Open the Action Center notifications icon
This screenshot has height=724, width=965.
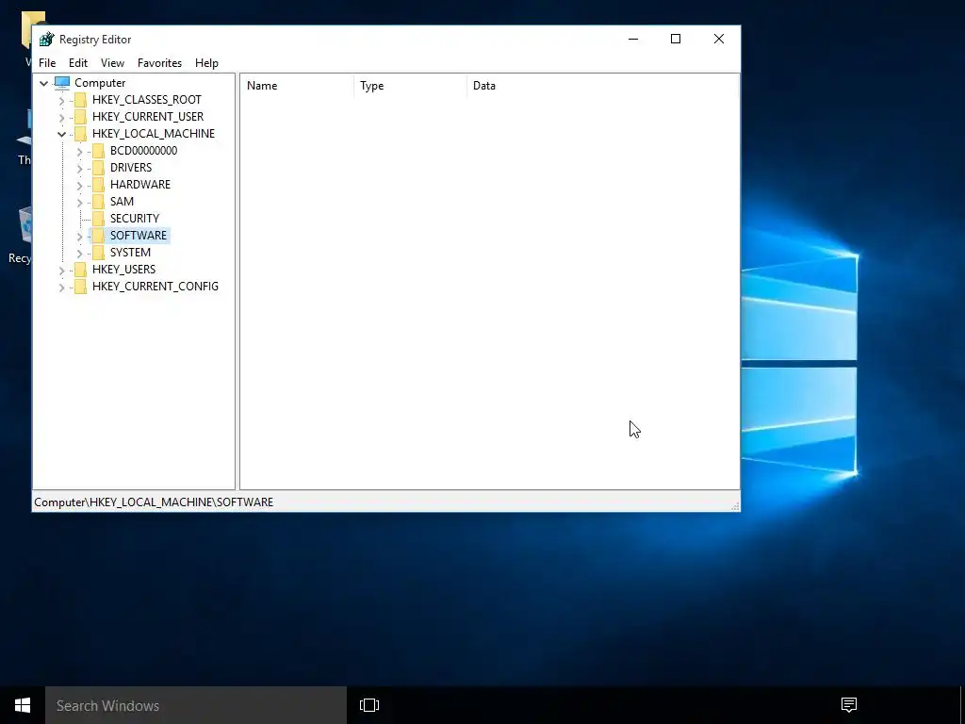click(849, 705)
